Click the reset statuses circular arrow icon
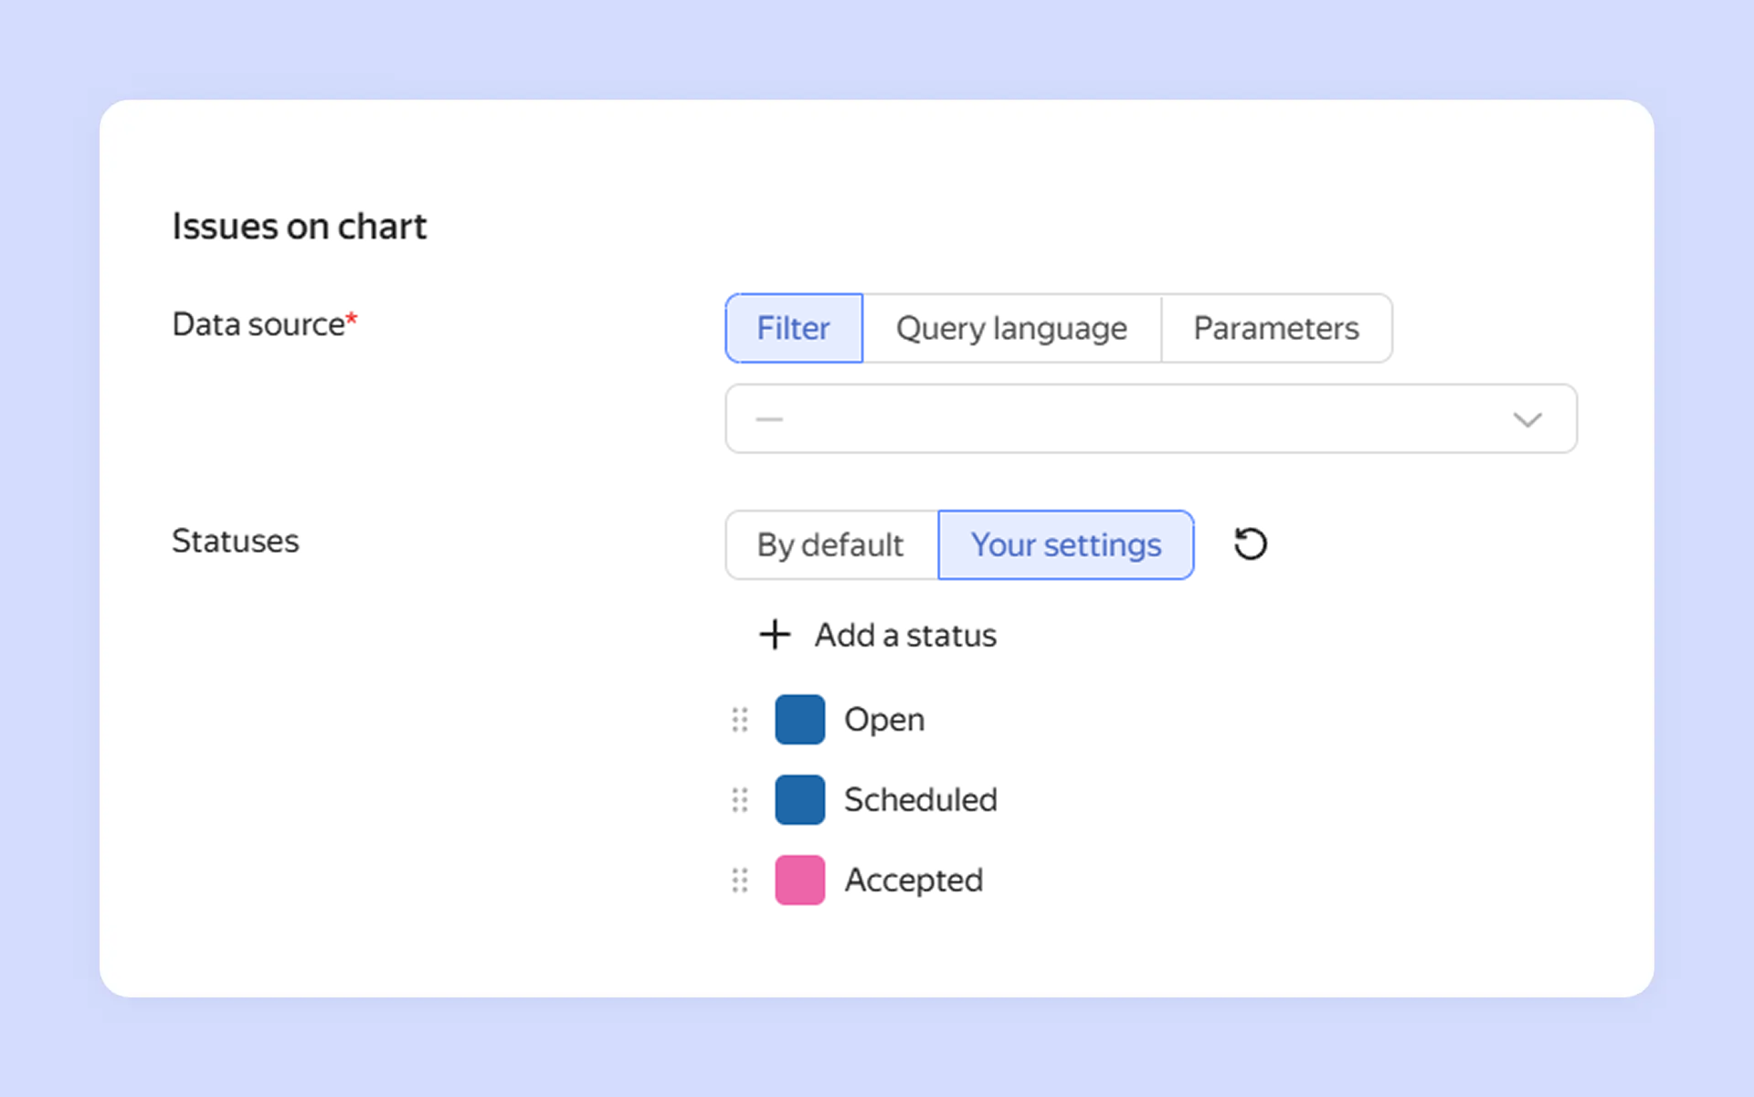The width and height of the screenshot is (1754, 1097). 1250,544
